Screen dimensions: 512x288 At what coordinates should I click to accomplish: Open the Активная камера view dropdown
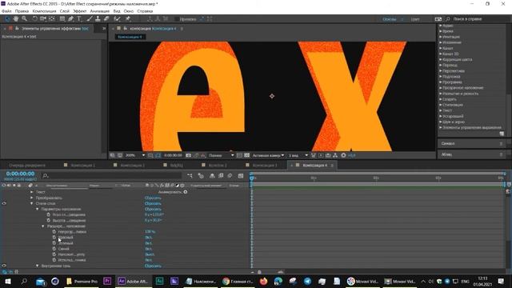click(268, 155)
